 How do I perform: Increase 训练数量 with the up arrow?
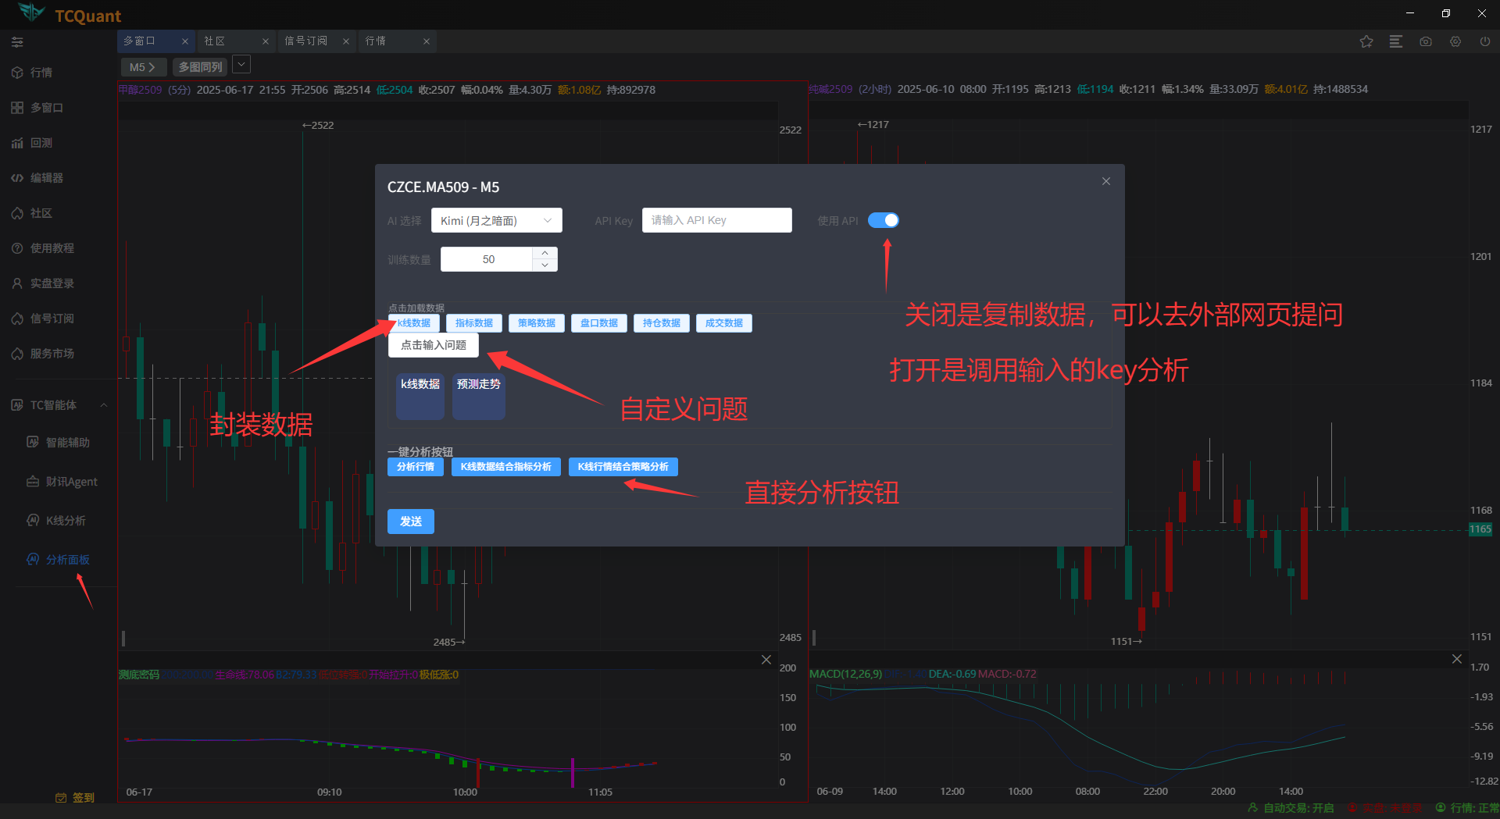point(545,253)
